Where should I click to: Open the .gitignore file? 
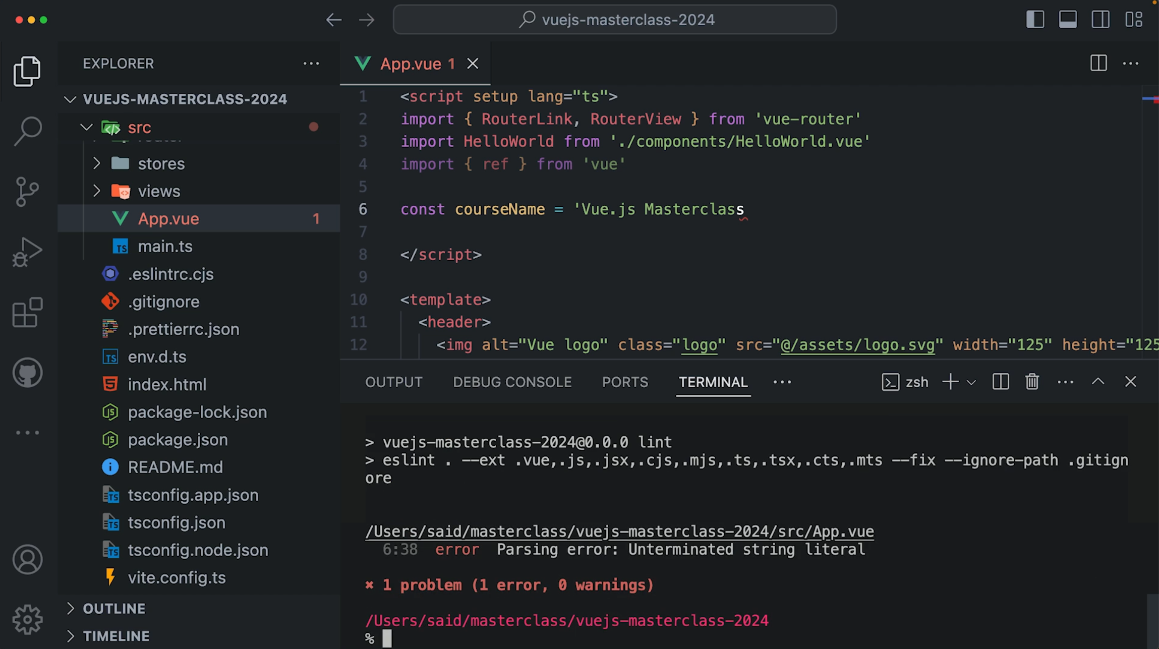tap(199, 302)
